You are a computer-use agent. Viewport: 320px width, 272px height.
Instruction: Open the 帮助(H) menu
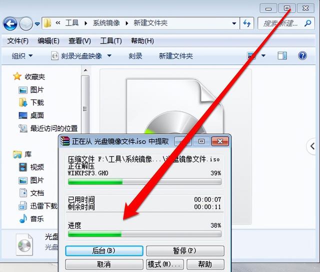(x=142, y=41)
